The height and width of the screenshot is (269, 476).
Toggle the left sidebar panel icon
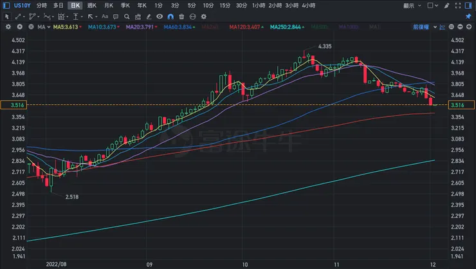click(6, 5)
